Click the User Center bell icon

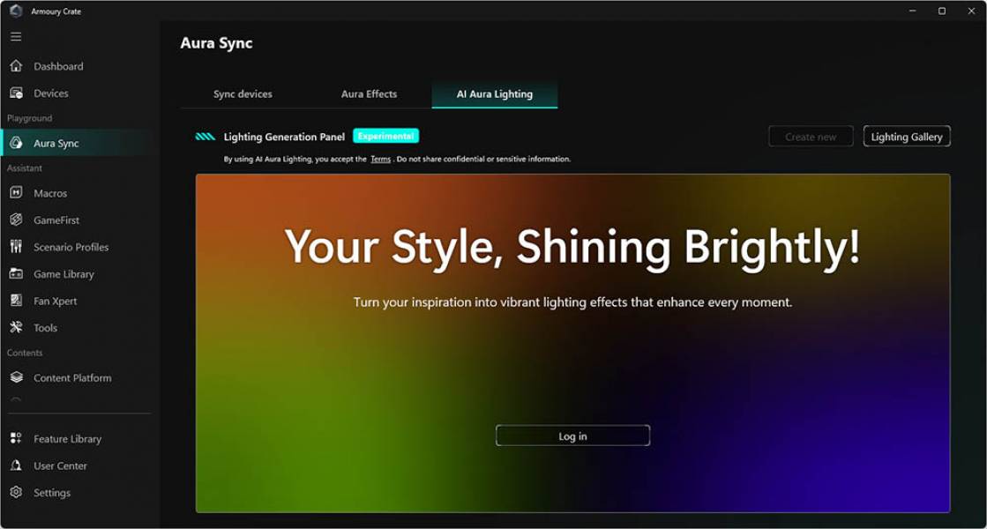[x=17, y=466]
